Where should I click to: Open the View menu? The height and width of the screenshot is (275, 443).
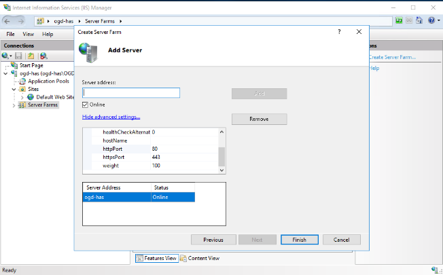point(29,34)
